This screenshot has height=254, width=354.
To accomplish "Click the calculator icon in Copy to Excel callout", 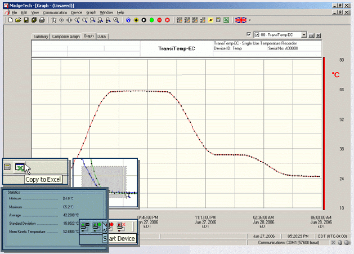I will coord(7,167).
